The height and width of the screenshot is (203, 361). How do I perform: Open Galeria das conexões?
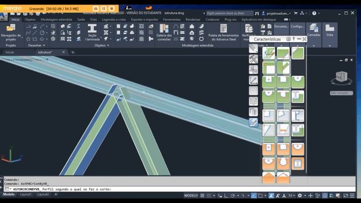pyautogui.click(x=164, y=33)
